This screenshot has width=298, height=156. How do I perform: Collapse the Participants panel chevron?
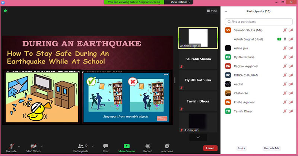[x=226, y=12]
